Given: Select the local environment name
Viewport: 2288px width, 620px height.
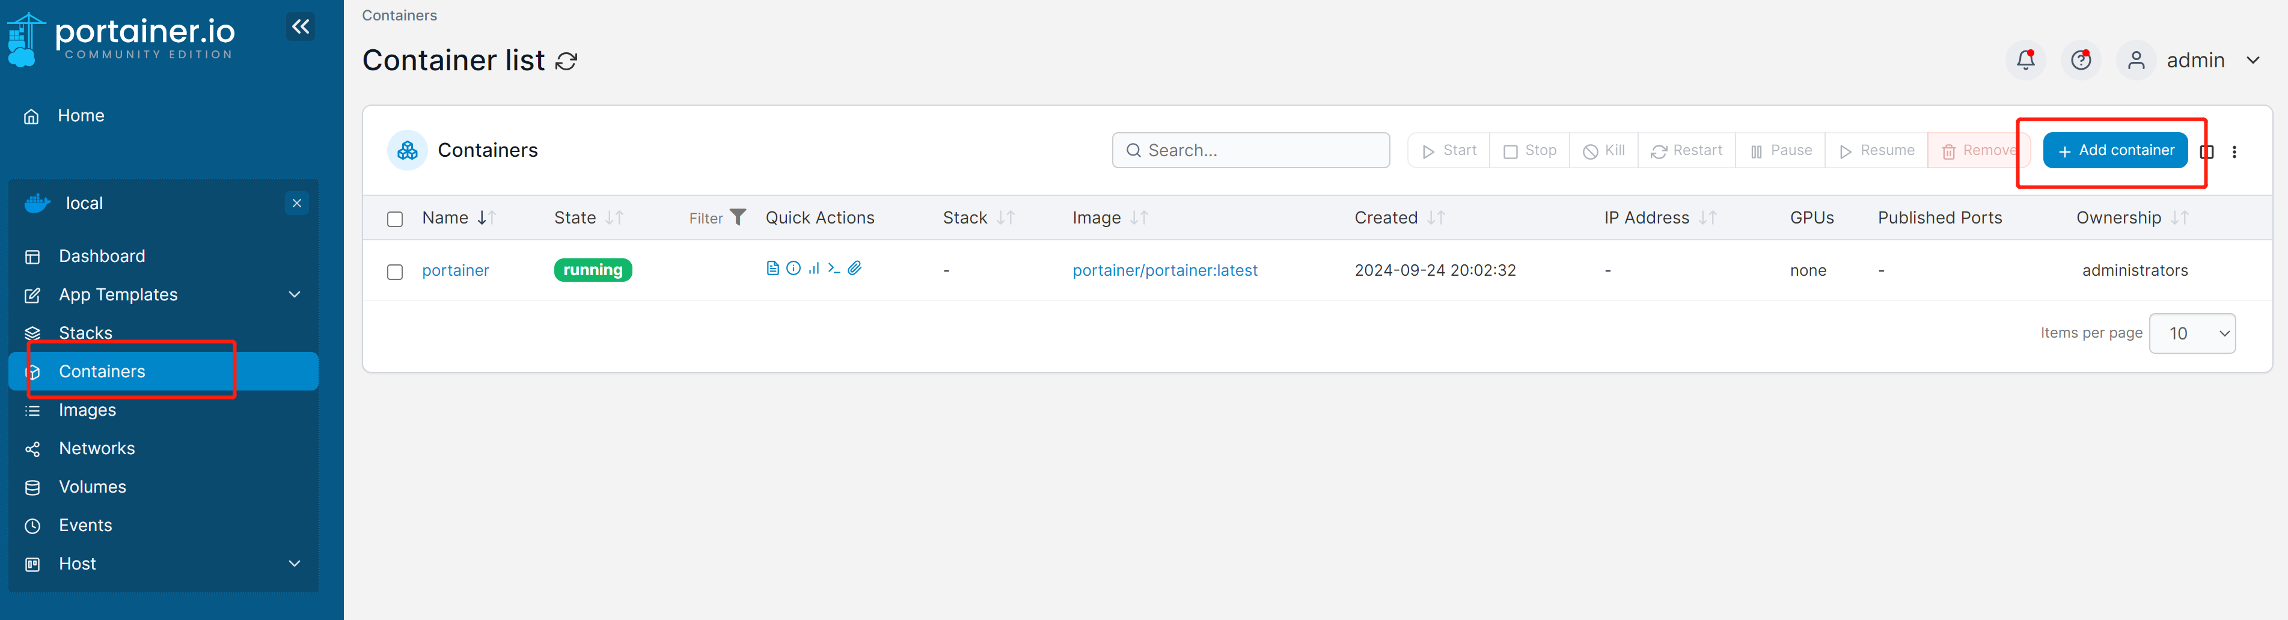Looking at the screenshot, I should click(x=84, y=204).
